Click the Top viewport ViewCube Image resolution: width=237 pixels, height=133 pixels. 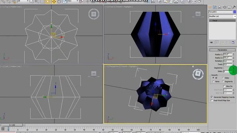pos(94,14)
